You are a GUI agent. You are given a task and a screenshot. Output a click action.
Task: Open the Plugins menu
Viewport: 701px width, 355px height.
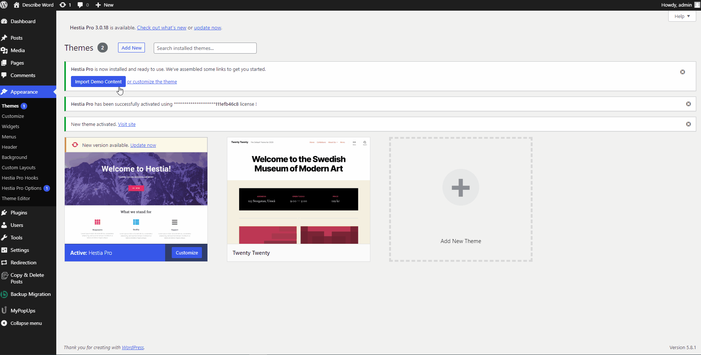19,213
